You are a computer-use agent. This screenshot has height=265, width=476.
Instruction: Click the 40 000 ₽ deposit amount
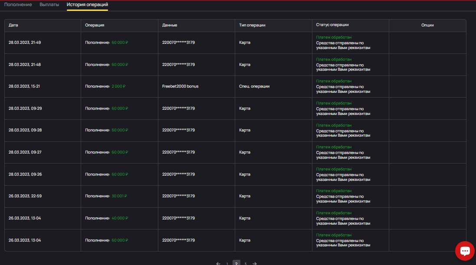click(120, 218)
